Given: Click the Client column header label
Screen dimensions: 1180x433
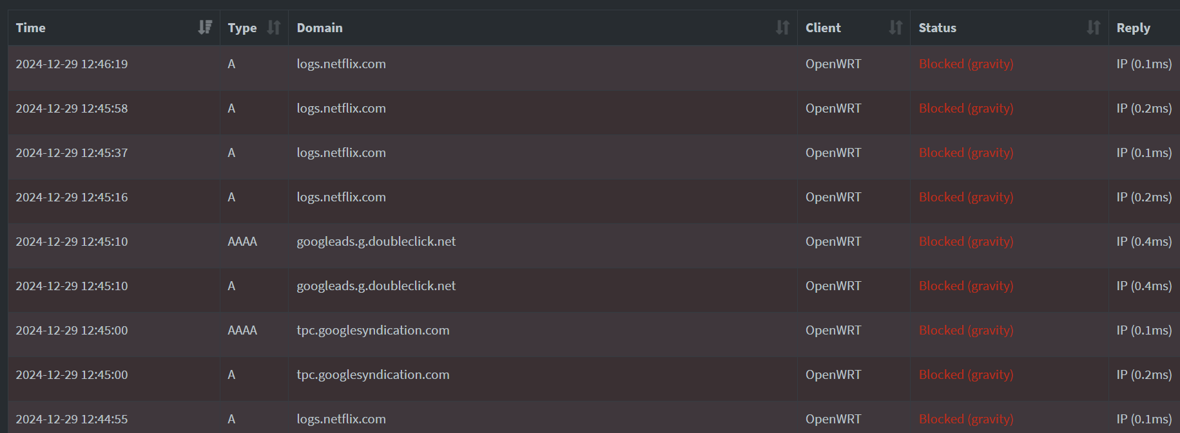Looking at the screenshot, I should [x=823, y=28].
